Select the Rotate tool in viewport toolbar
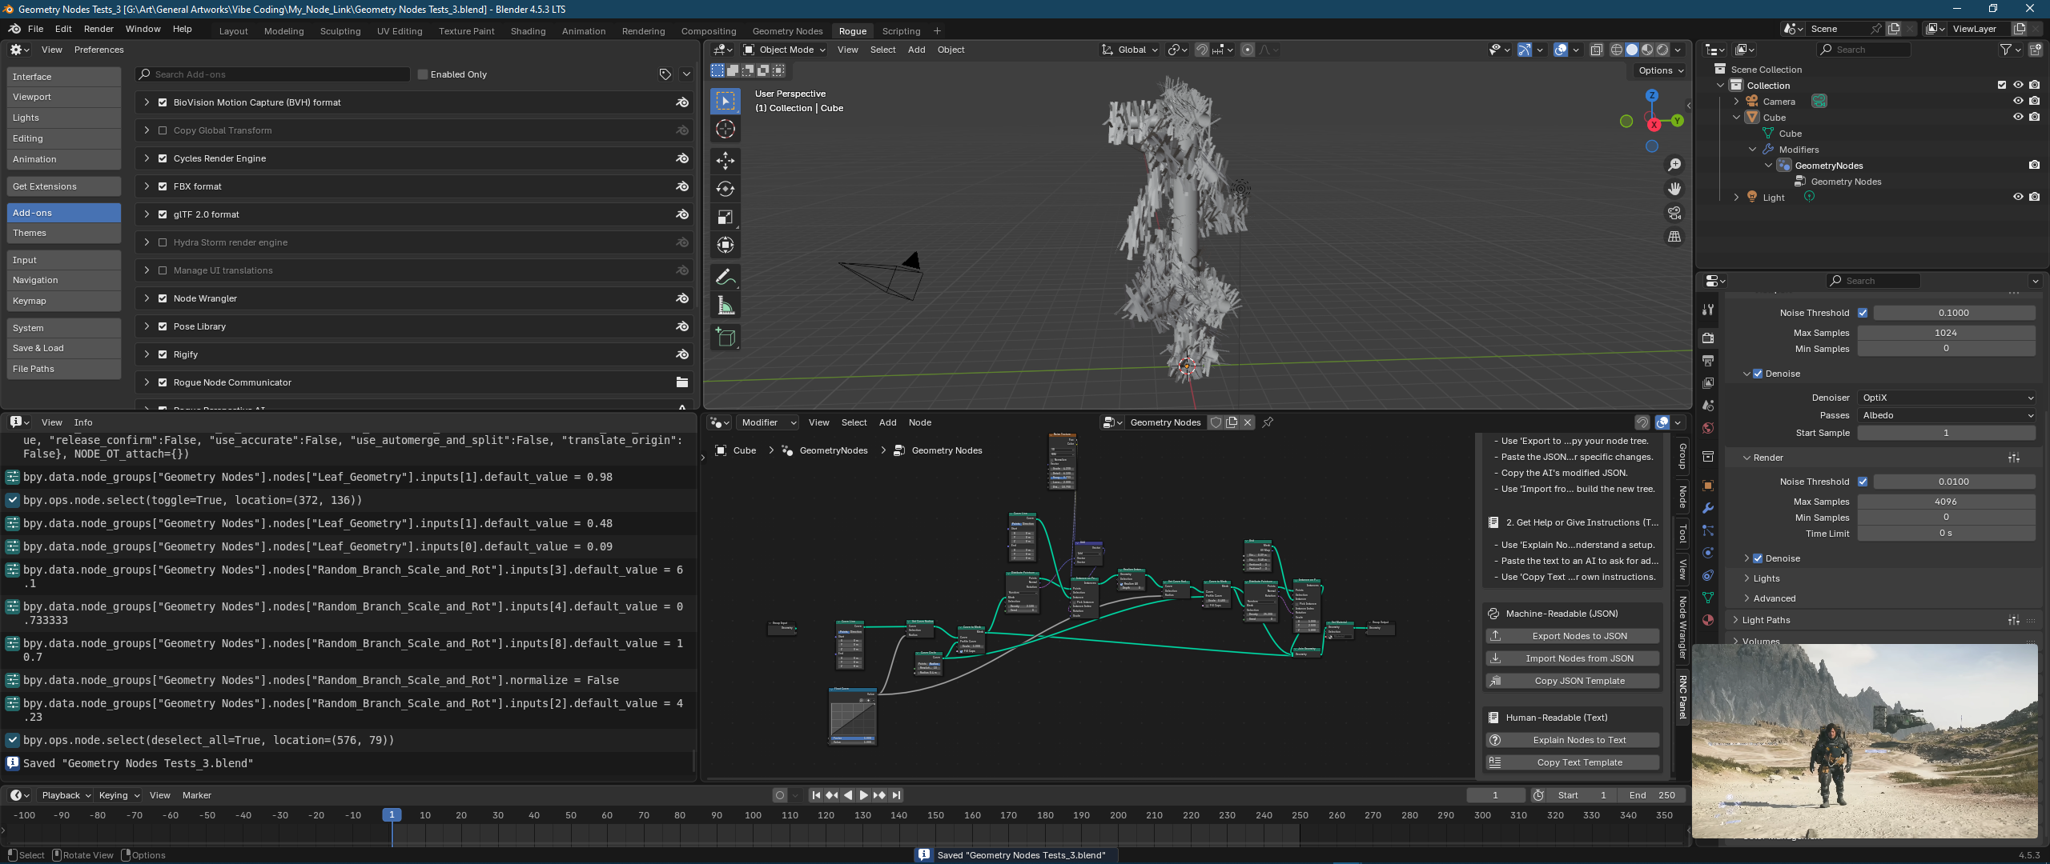2050x864 pixels. (726, 189)
